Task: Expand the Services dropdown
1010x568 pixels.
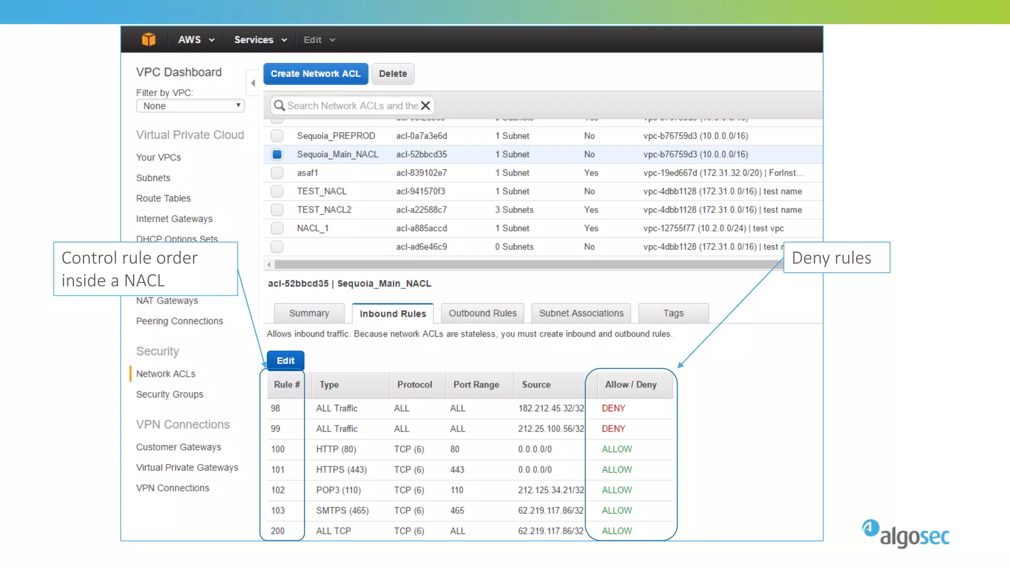Action: [260, 40]
